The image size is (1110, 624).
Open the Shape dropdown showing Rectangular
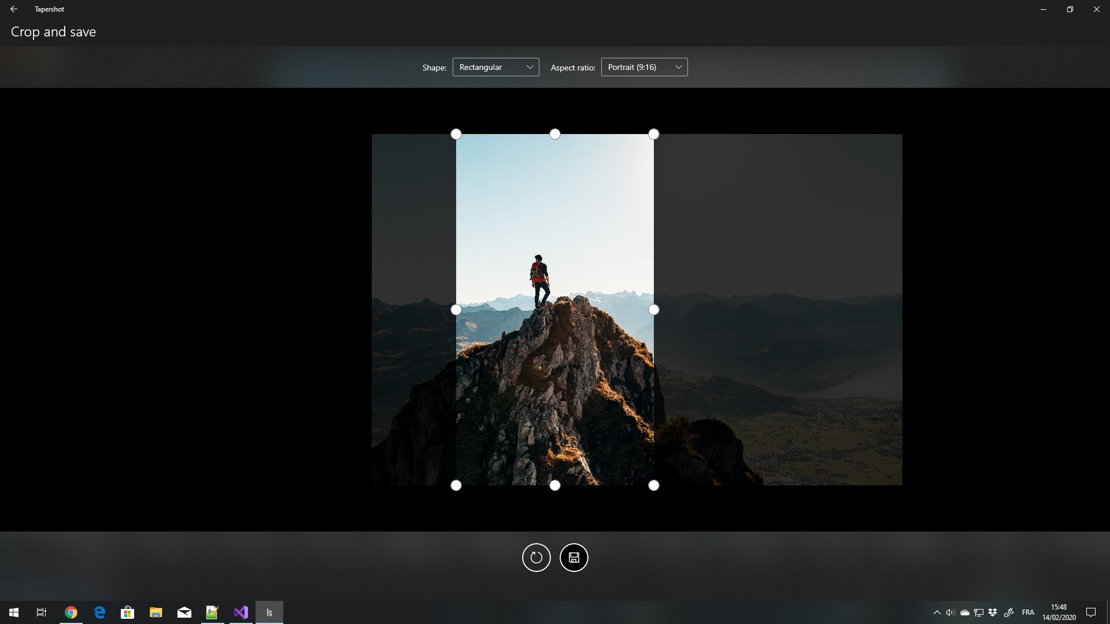[495, 67]
